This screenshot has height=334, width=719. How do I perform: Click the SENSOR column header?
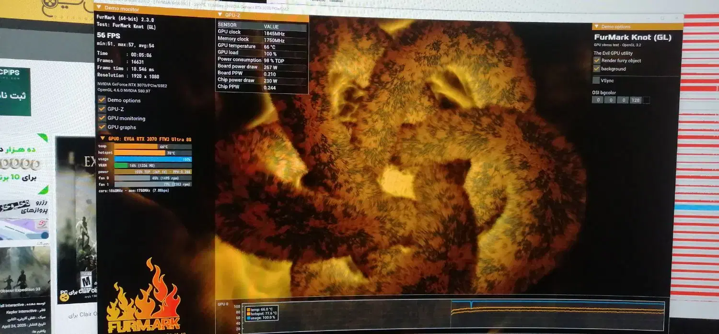point(227,25)
